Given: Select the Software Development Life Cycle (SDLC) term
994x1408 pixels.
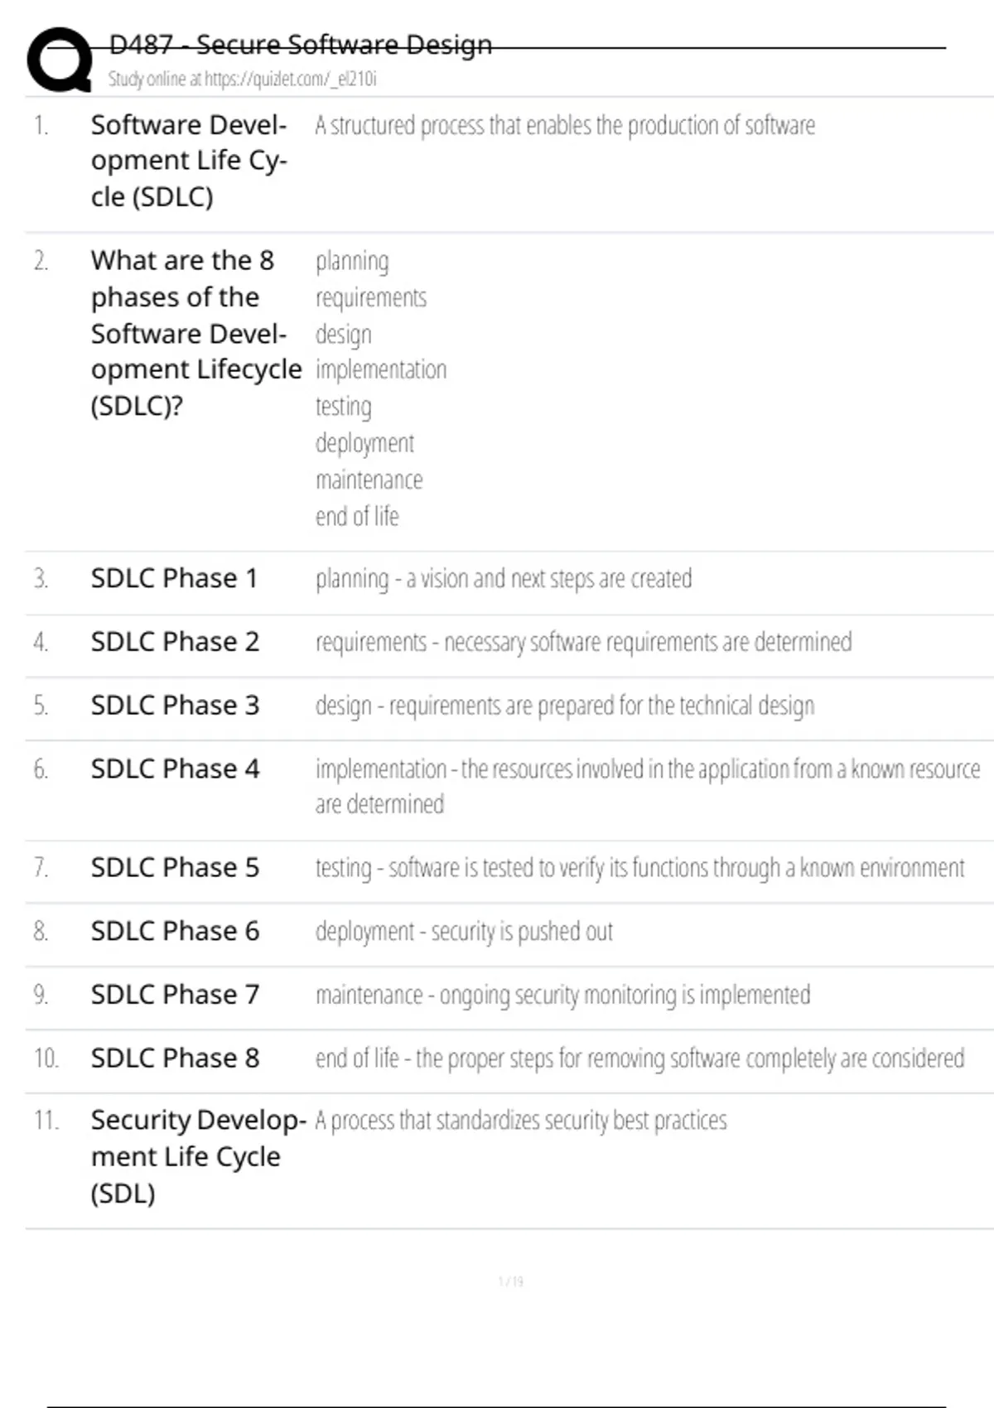Looking at the screenshot, I should point(189,161).
